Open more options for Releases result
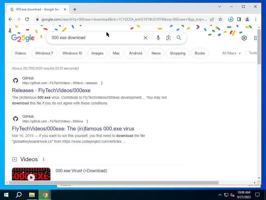Screen dimensions: 266x200 102,83
